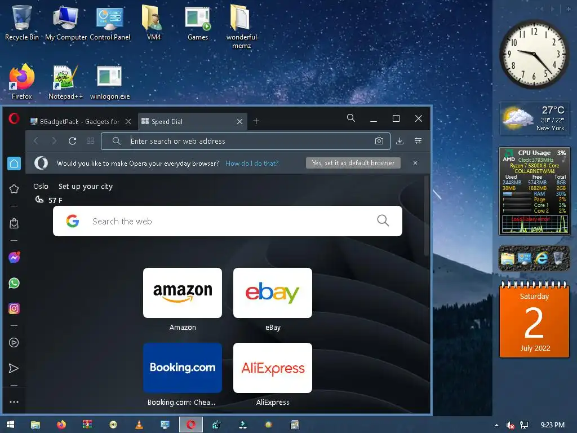Dismiss the default browser prompt
The image size is (577, 433).
click(x=415, y=163)
